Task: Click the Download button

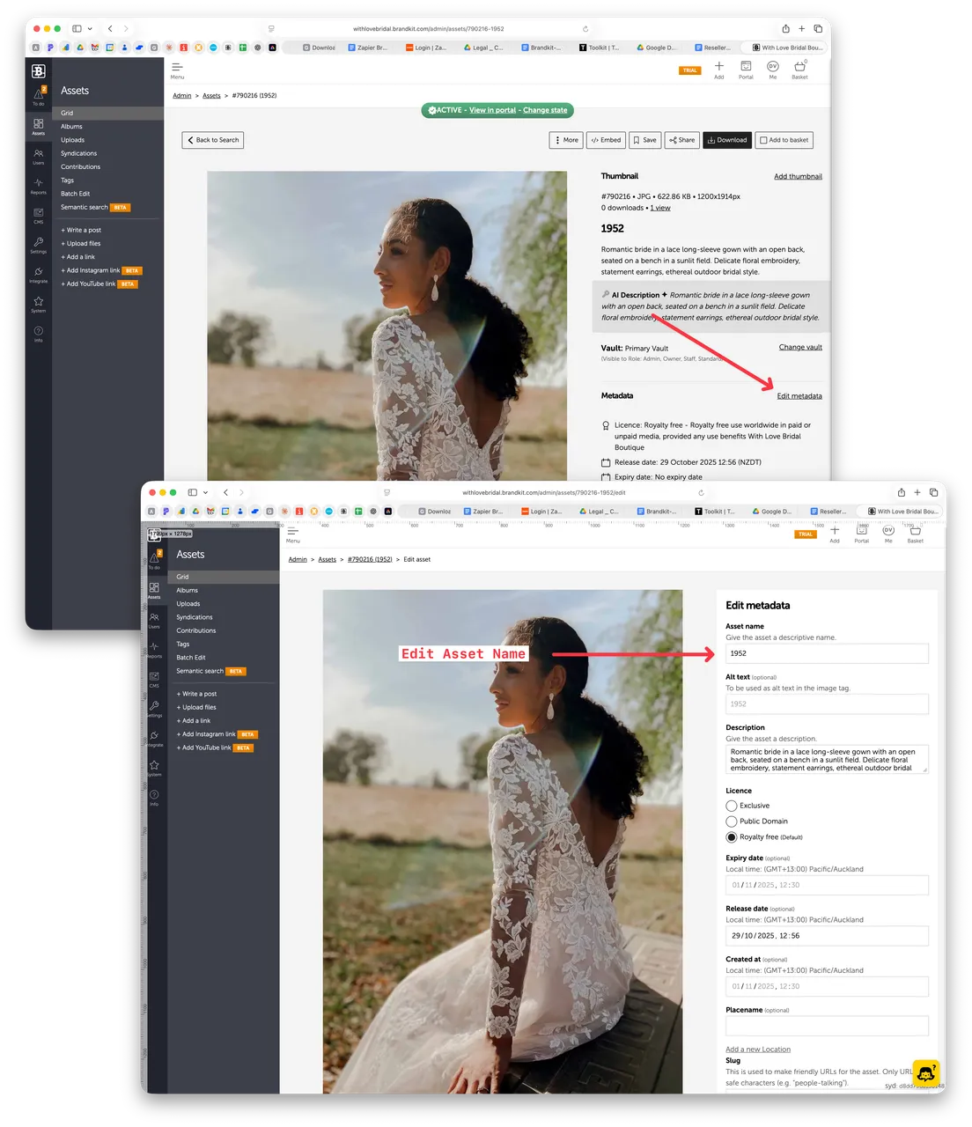Action: [x=727, y=140]
